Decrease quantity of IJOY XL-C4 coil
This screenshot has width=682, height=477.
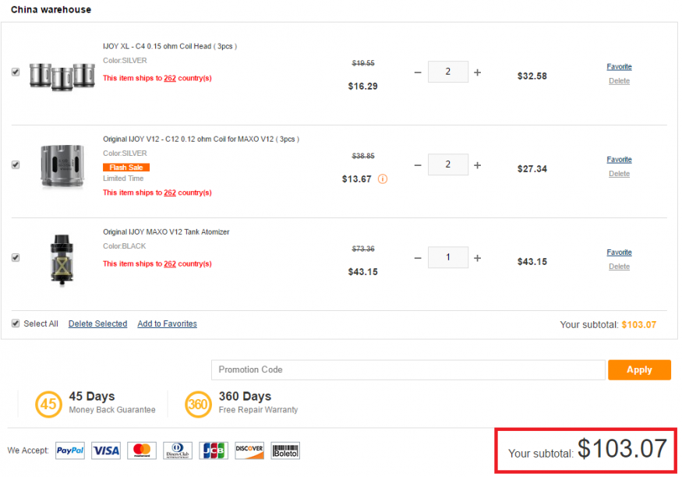click(x=418, y=72)
